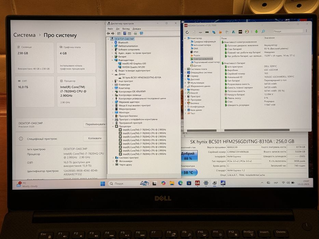This screenshot has width=319, height=239.
Task: Click the Task View icon on the taskbar
Action: point(155,183)
